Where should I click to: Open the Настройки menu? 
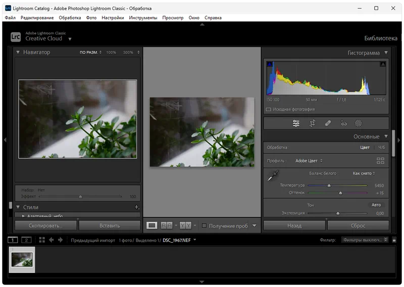point(113,18)
